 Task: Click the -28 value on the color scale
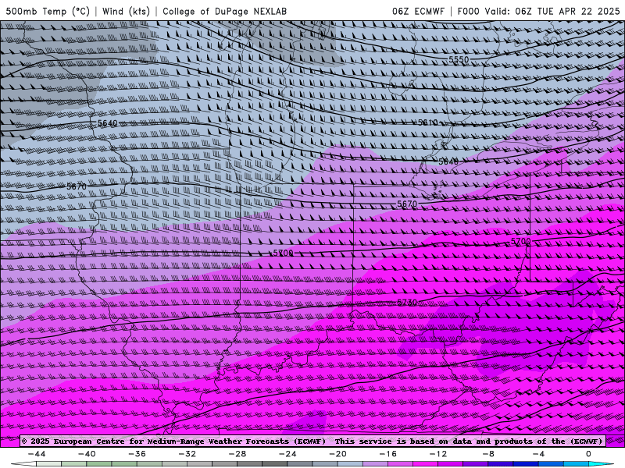pos(237,454)
